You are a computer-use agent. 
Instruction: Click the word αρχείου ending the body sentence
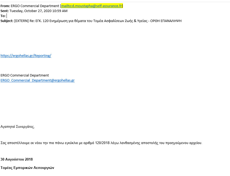pos(196,143)
